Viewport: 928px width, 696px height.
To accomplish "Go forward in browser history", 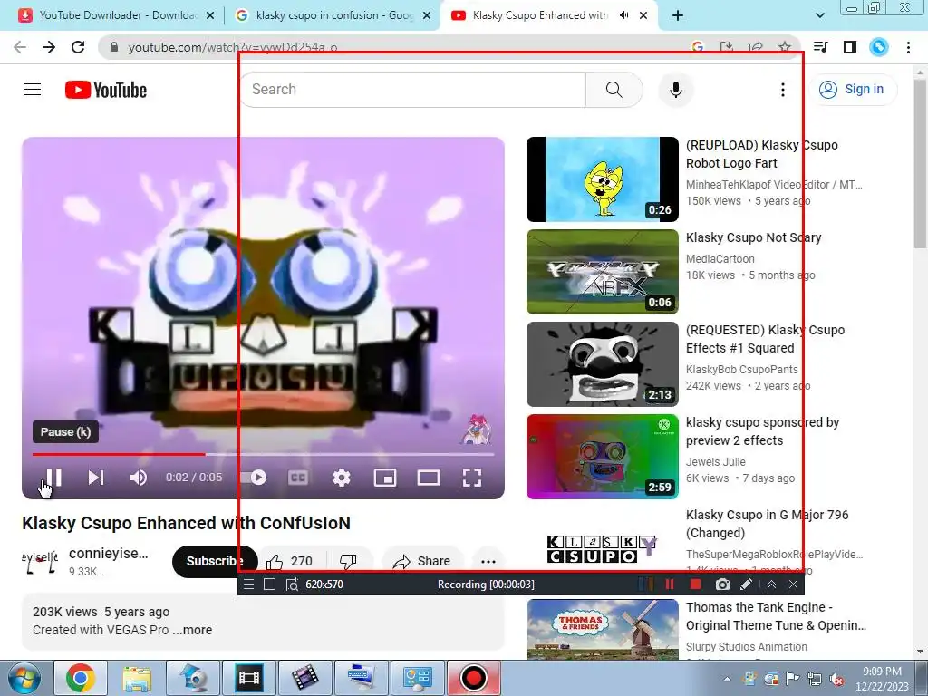I will point(49,47).
